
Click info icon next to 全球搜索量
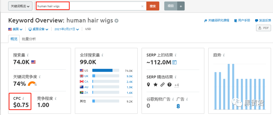102,55
